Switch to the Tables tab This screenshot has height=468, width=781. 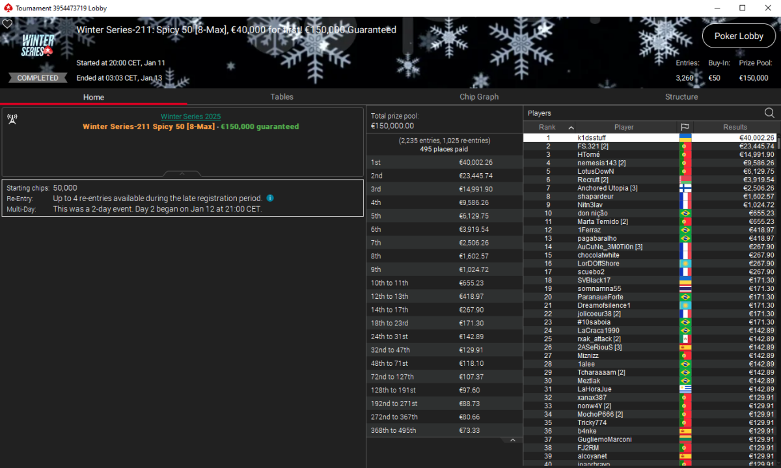pyautogui.click(x=282, y=97)
